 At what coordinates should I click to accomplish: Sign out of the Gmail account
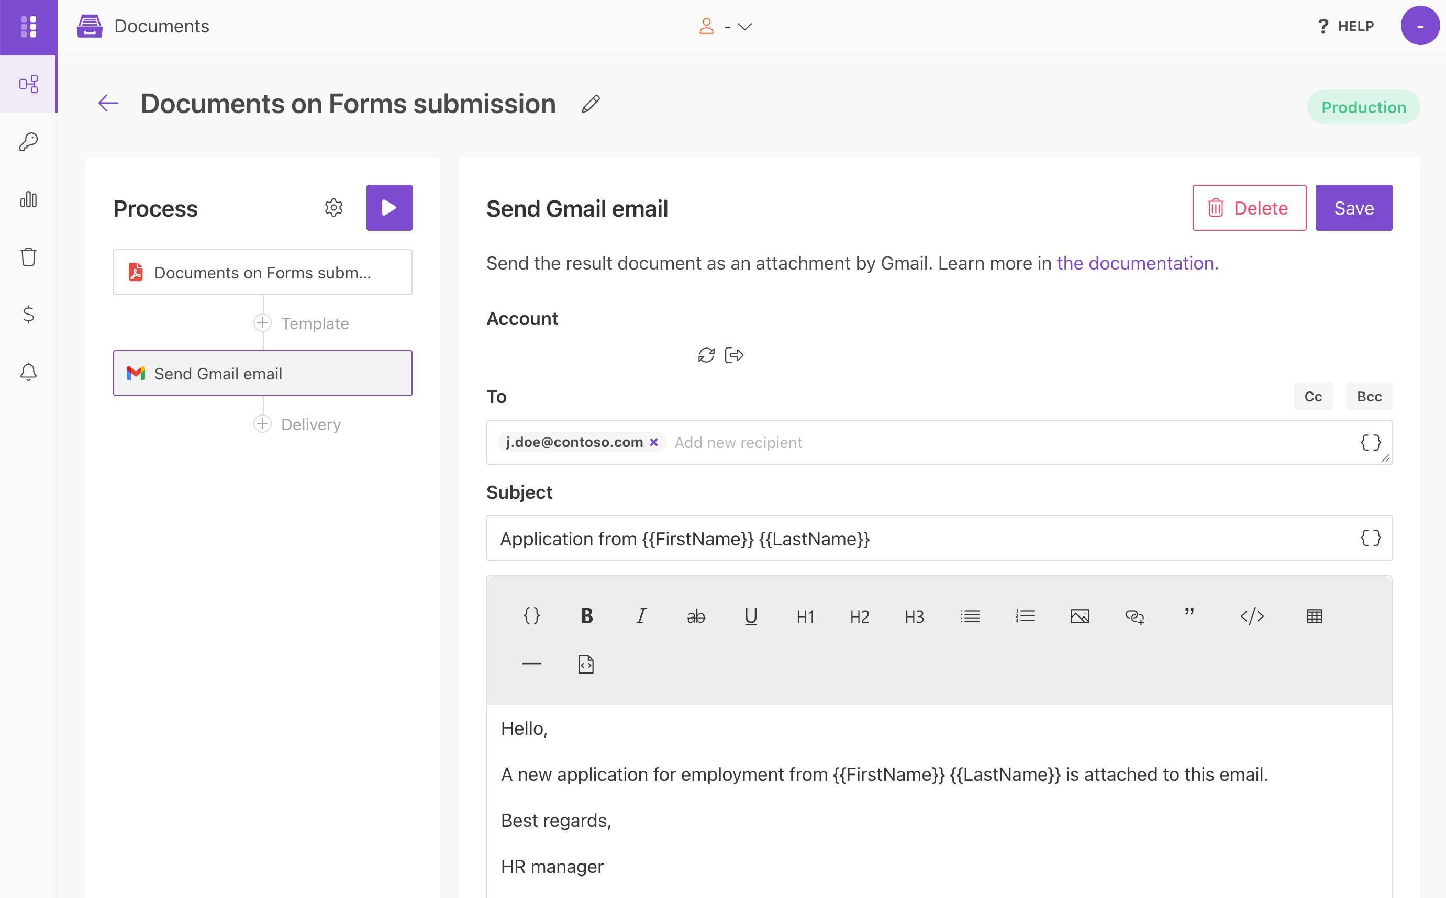735,355
